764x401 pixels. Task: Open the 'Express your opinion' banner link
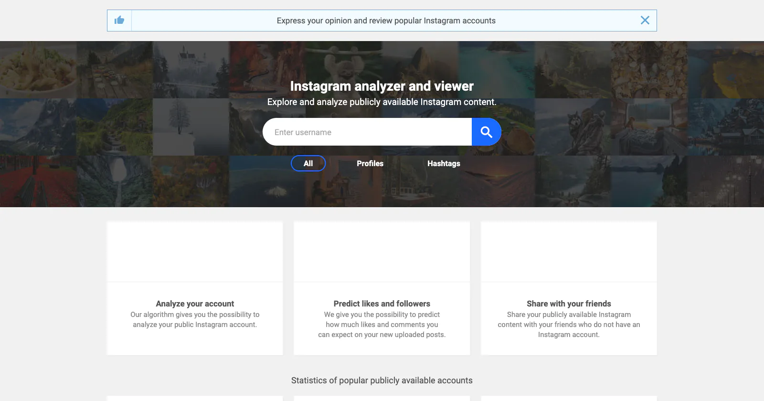click(x=386, y=21)
